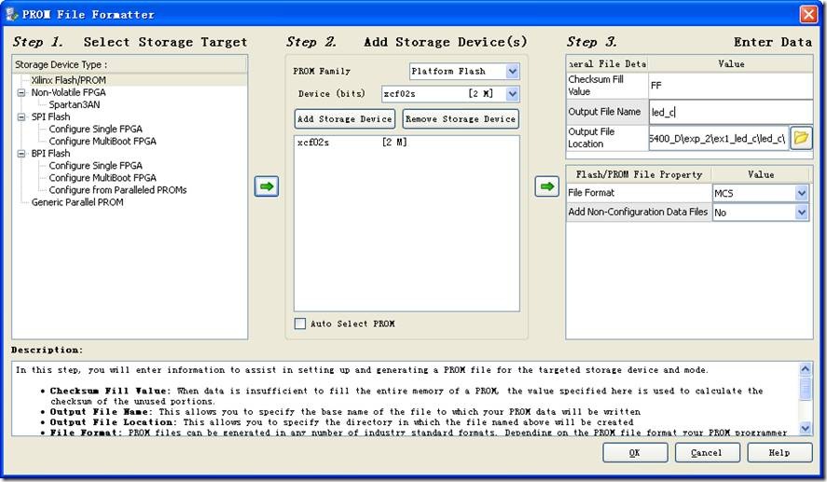The width and height of the screenshot is (827, 482).
Task: Select Configure from Paralleled PROMs
Action: (117, 190)
